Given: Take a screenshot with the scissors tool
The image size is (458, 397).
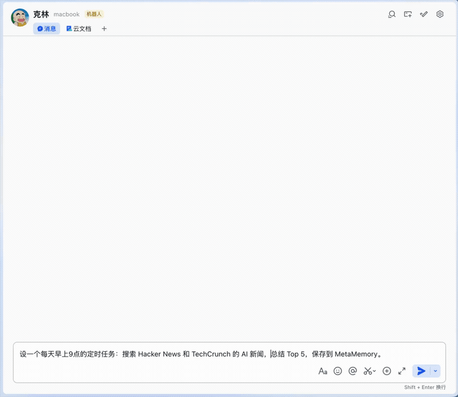Looking at the screenshot, I should pyautogui.click(x=367, y=371).
